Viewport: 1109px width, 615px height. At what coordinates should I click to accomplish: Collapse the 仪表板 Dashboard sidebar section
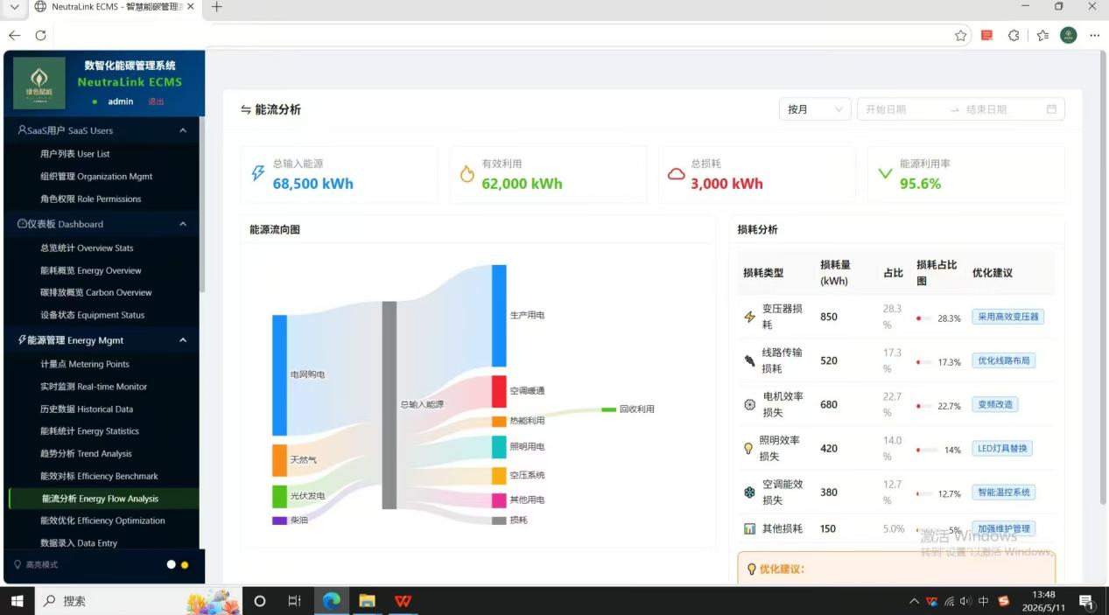coord(183,224)
